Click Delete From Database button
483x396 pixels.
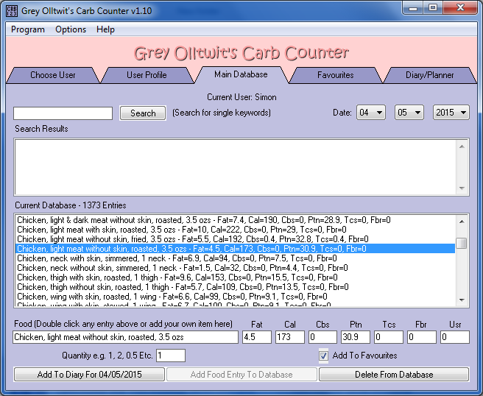coord(394,375)
